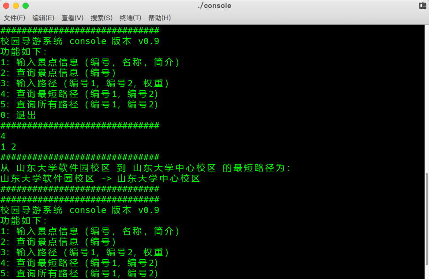Click first '5: 查询所有路径' option line

coord(79,104)
